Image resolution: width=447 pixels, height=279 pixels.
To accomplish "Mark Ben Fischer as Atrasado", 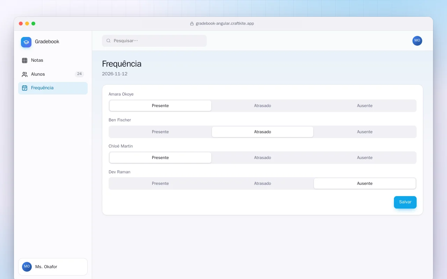I will [x=263, y=132].
